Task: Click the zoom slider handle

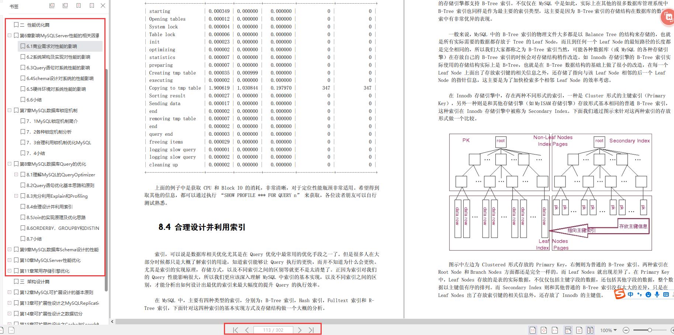Action: pyautogui.click(x=650, y=330)
